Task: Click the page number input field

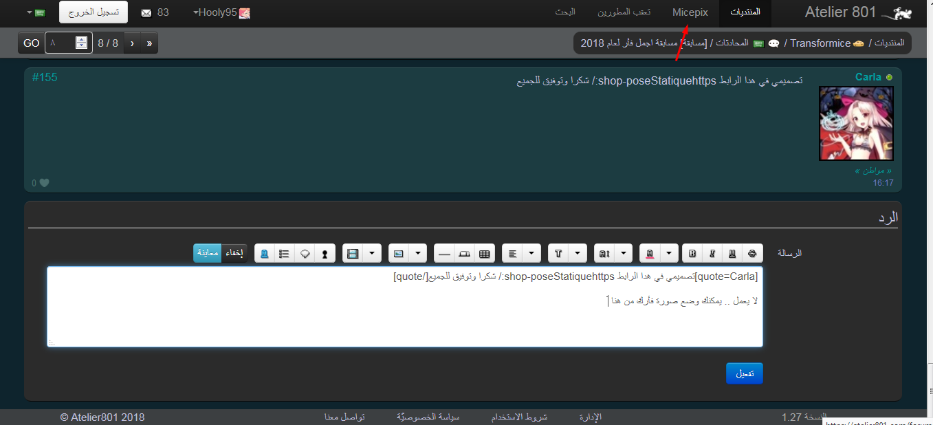Action: pyautogui.click(x=61, y=43)
